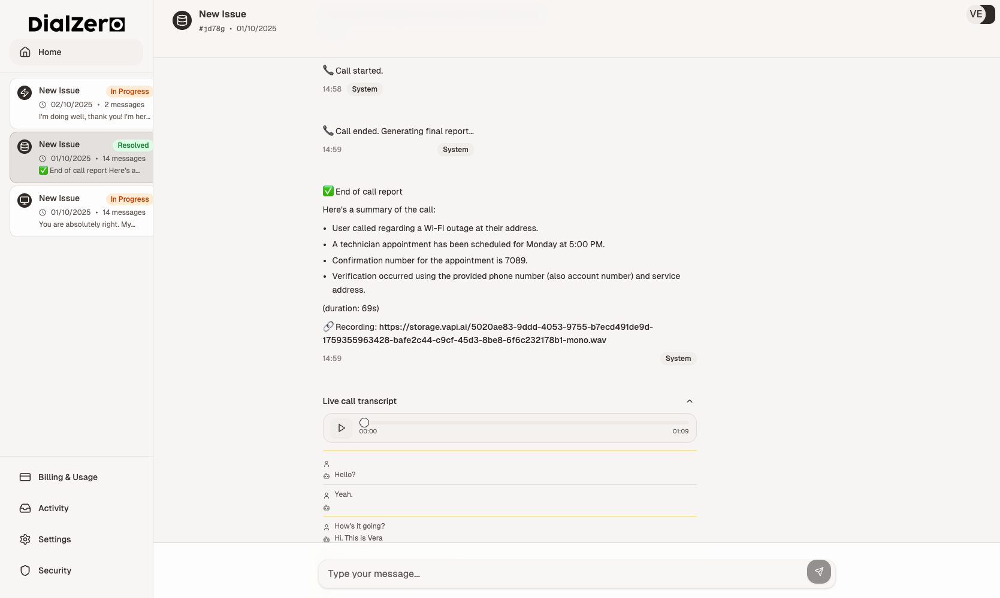Click the DialZero logo
The image size is (1000, 598).
pyautogui.click(x=76, y=23)
